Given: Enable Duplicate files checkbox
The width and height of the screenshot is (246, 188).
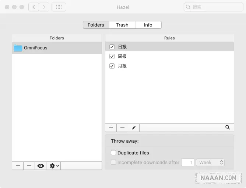Looking at the screenshot, I should (x=113, y=153).
